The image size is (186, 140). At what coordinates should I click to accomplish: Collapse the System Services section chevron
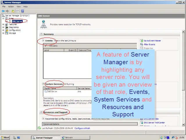pos(43,84)
